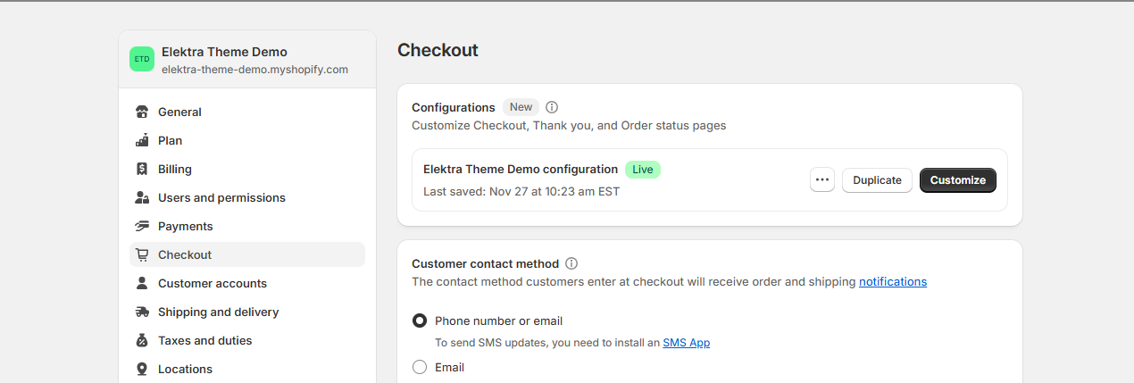1134x383 pixels.
Task: Click the Duplicate button
Action: tap(877, 179)
